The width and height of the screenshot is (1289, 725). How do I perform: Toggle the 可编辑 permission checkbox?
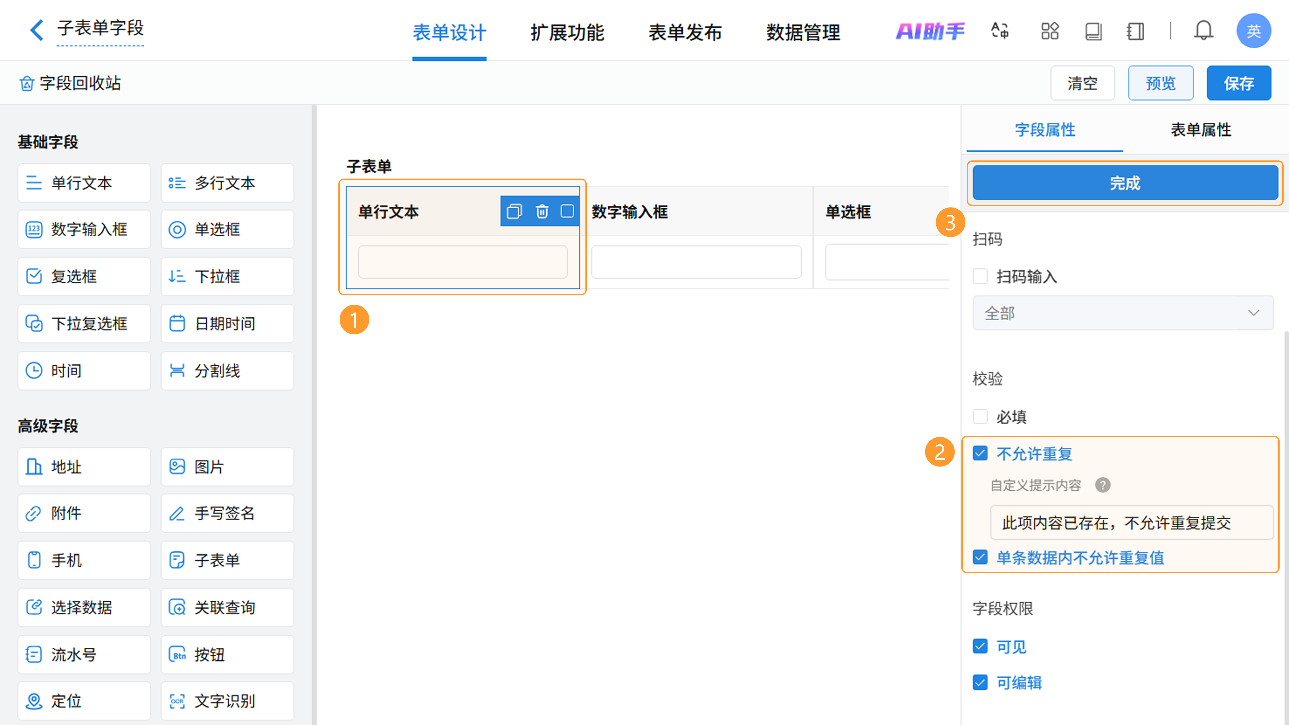tap(980, 682)
